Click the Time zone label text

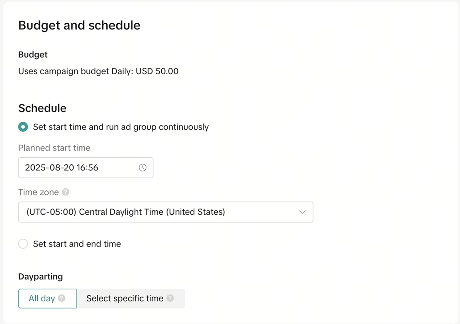click(39, 192)
